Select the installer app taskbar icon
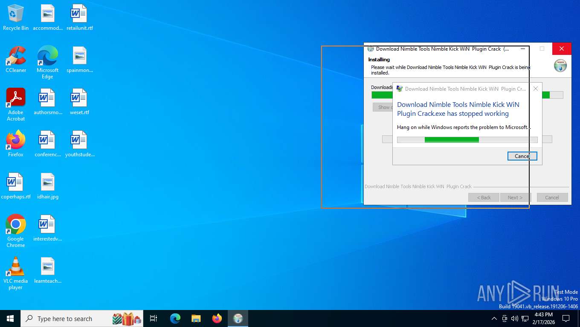Image resolution: width=580 pixels, height=327 pixels. click(238, 318)
